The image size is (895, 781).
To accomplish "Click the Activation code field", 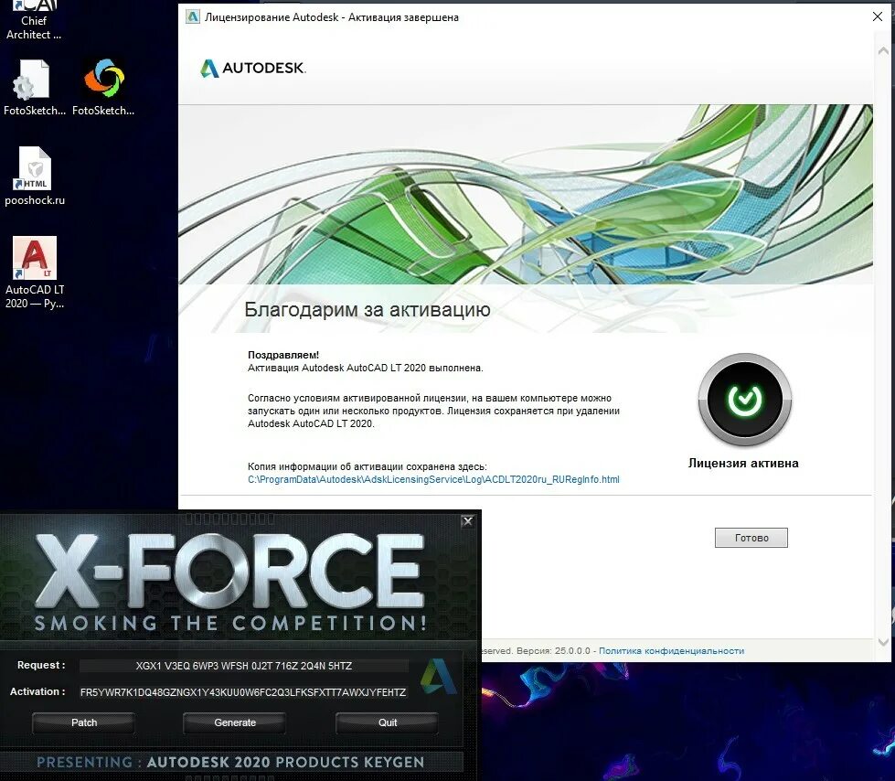I will tap(244, 692).
